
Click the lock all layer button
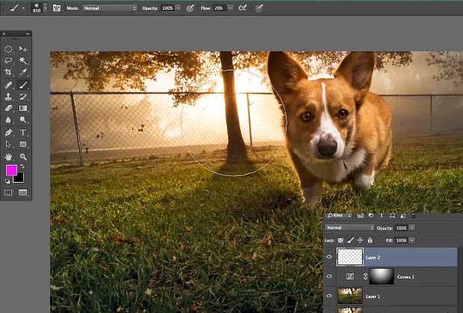[x=370, y=240]
